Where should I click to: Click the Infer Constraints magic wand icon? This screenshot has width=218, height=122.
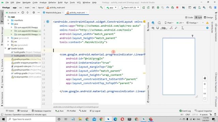pos(176,28)
